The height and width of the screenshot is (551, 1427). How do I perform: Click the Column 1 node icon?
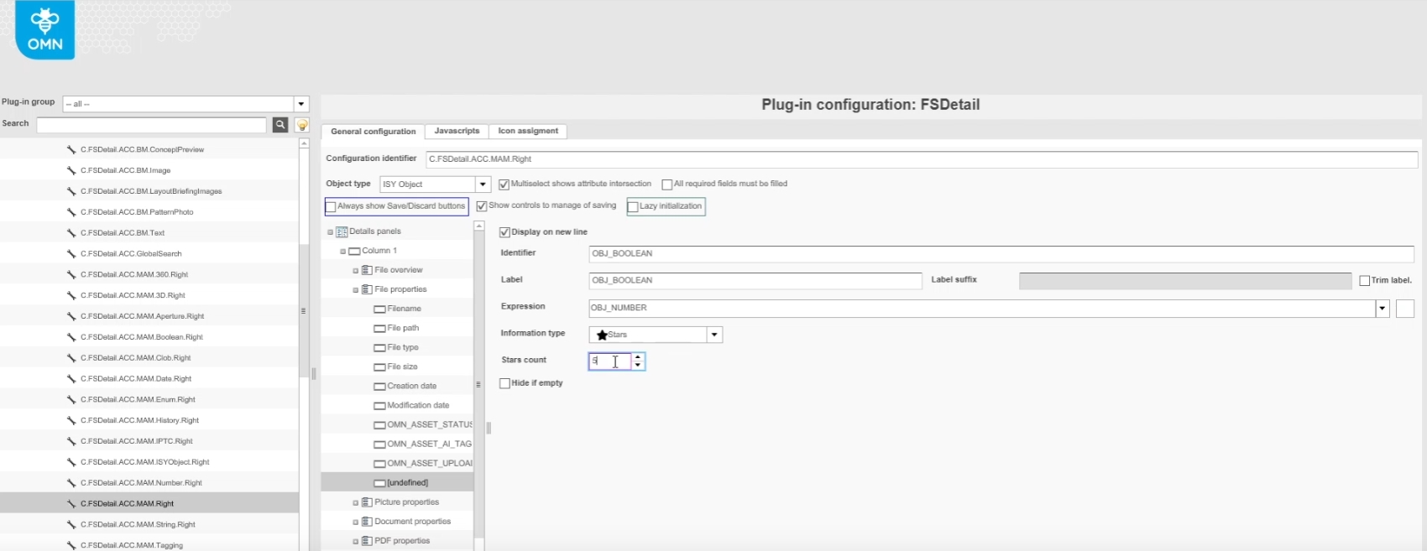[354, 251]
